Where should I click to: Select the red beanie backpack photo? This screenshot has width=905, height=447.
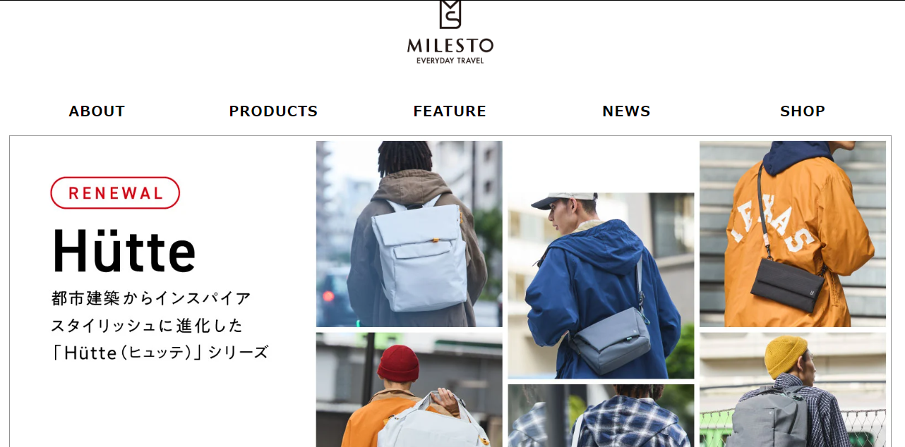(x=409, y=390)
